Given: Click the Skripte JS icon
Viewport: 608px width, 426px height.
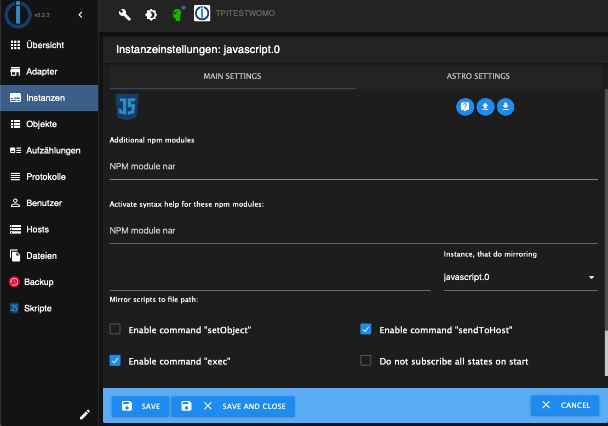Looking at the screenshot, I should 14,309.
